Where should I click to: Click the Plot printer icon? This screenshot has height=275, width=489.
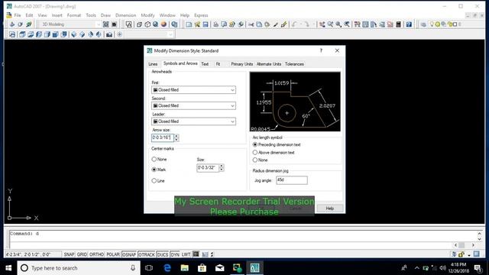215,24
